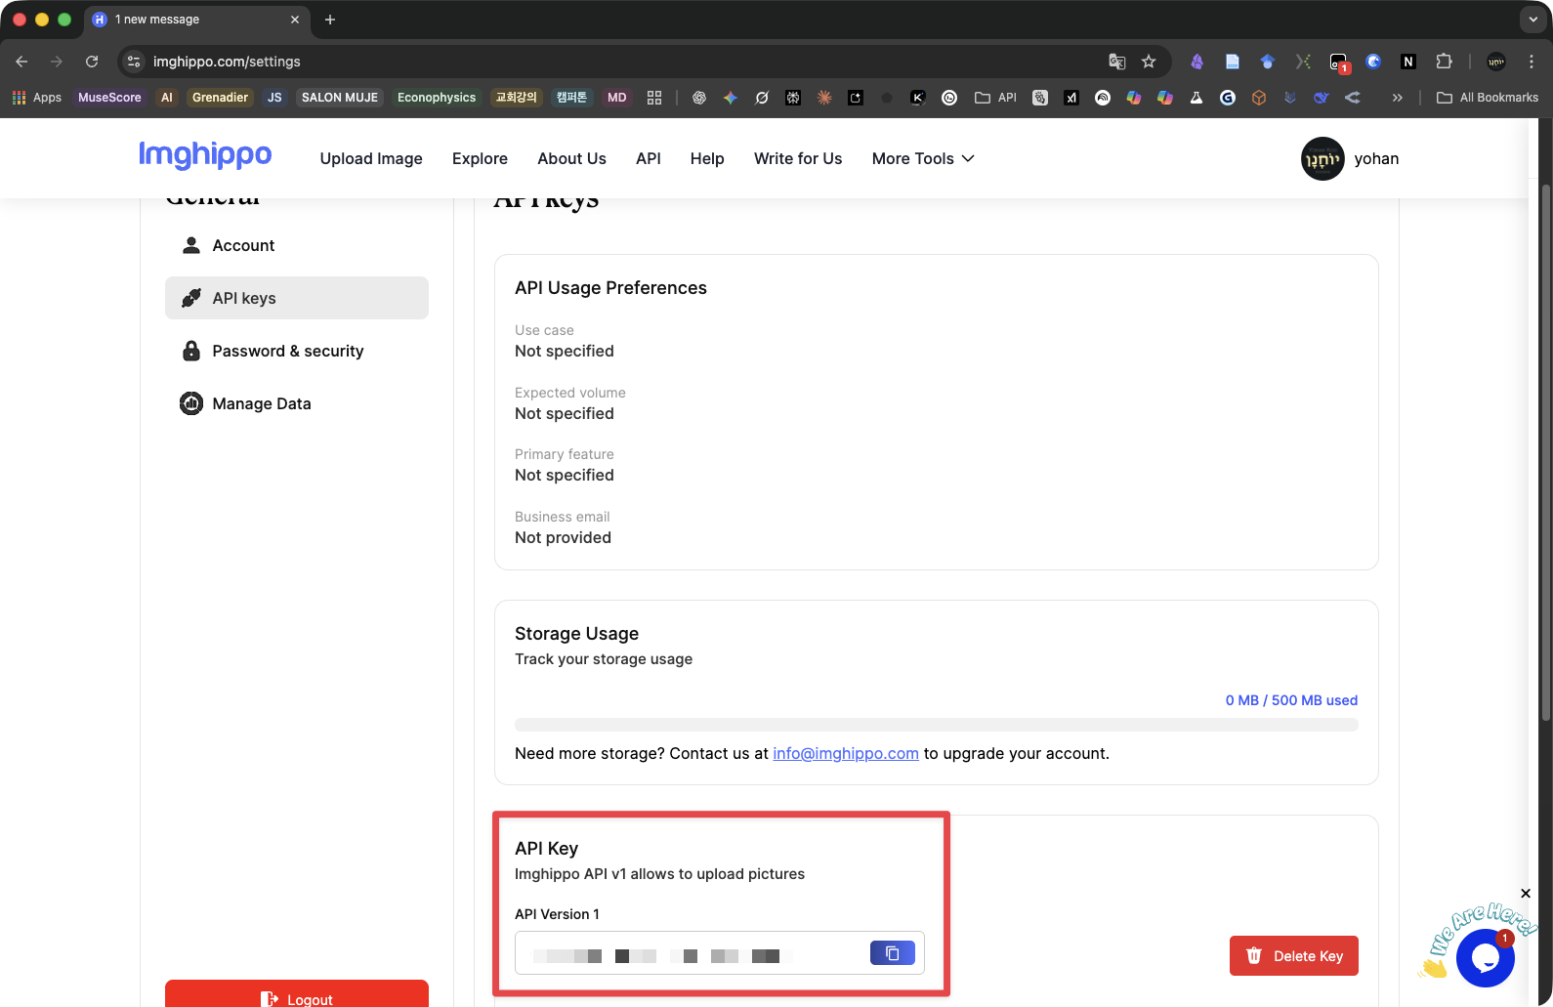Screen dimensions: 1553x1007
Task: Open the Explore menu item
Action: pyautogui.click(x=480, y=158)
